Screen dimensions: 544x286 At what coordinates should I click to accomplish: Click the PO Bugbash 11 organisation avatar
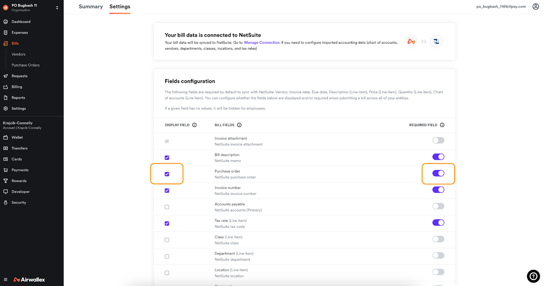[x=5, y=7]
